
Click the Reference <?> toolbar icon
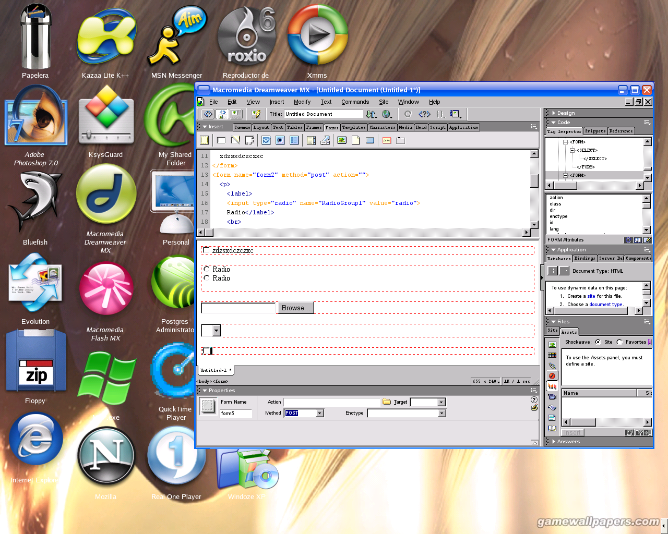point(424,114)
